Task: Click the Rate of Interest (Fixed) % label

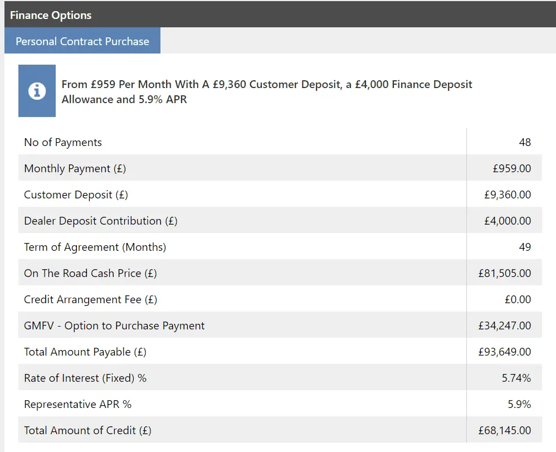Action: click(x=85, y=378)
